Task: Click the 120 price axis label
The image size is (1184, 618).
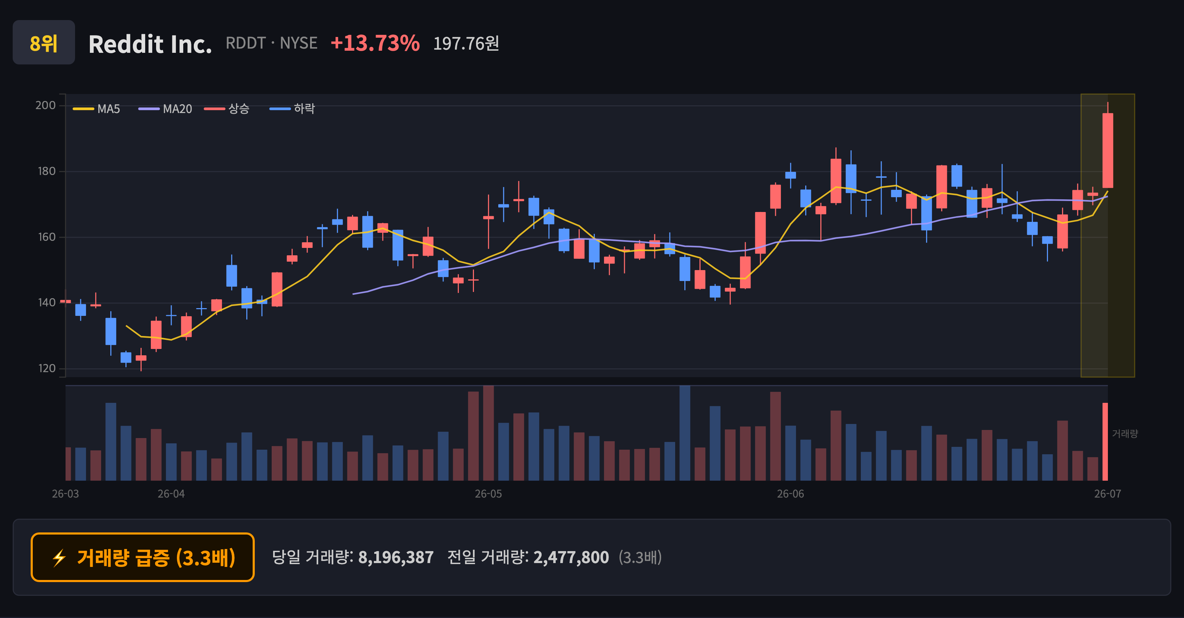Action: click(x=47, y=368)
